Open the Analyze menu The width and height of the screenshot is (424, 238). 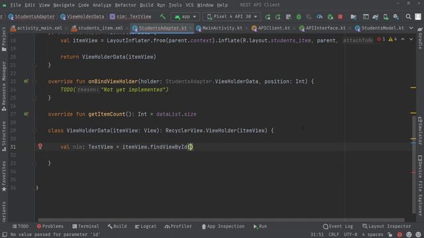point(101,5)
